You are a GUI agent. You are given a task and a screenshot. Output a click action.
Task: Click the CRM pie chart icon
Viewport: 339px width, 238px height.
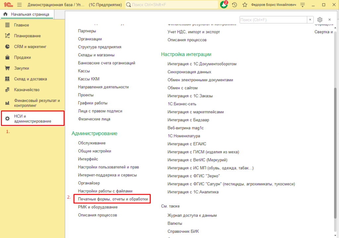7,47
